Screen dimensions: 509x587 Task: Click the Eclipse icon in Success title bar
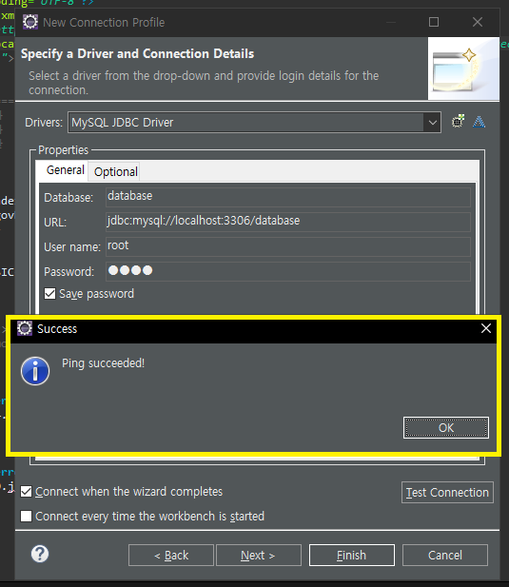(25, 328)
